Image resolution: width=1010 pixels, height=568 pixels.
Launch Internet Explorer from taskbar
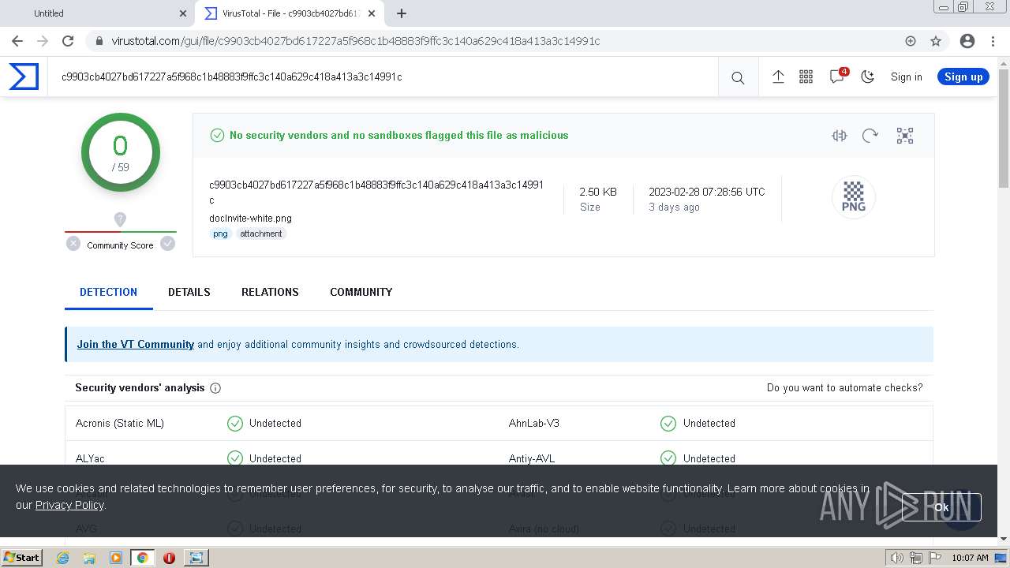coord(62,558)
